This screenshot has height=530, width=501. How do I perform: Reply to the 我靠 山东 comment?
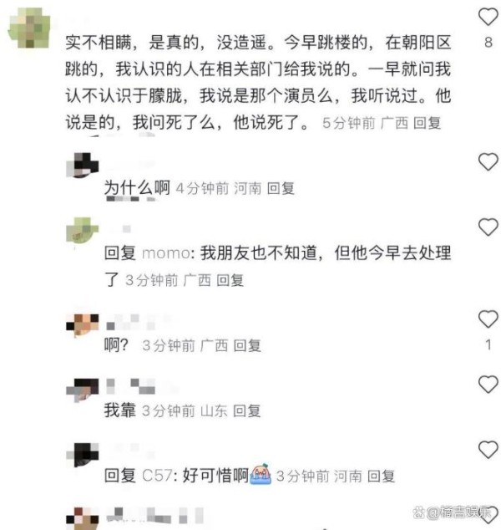coord(247,410)
